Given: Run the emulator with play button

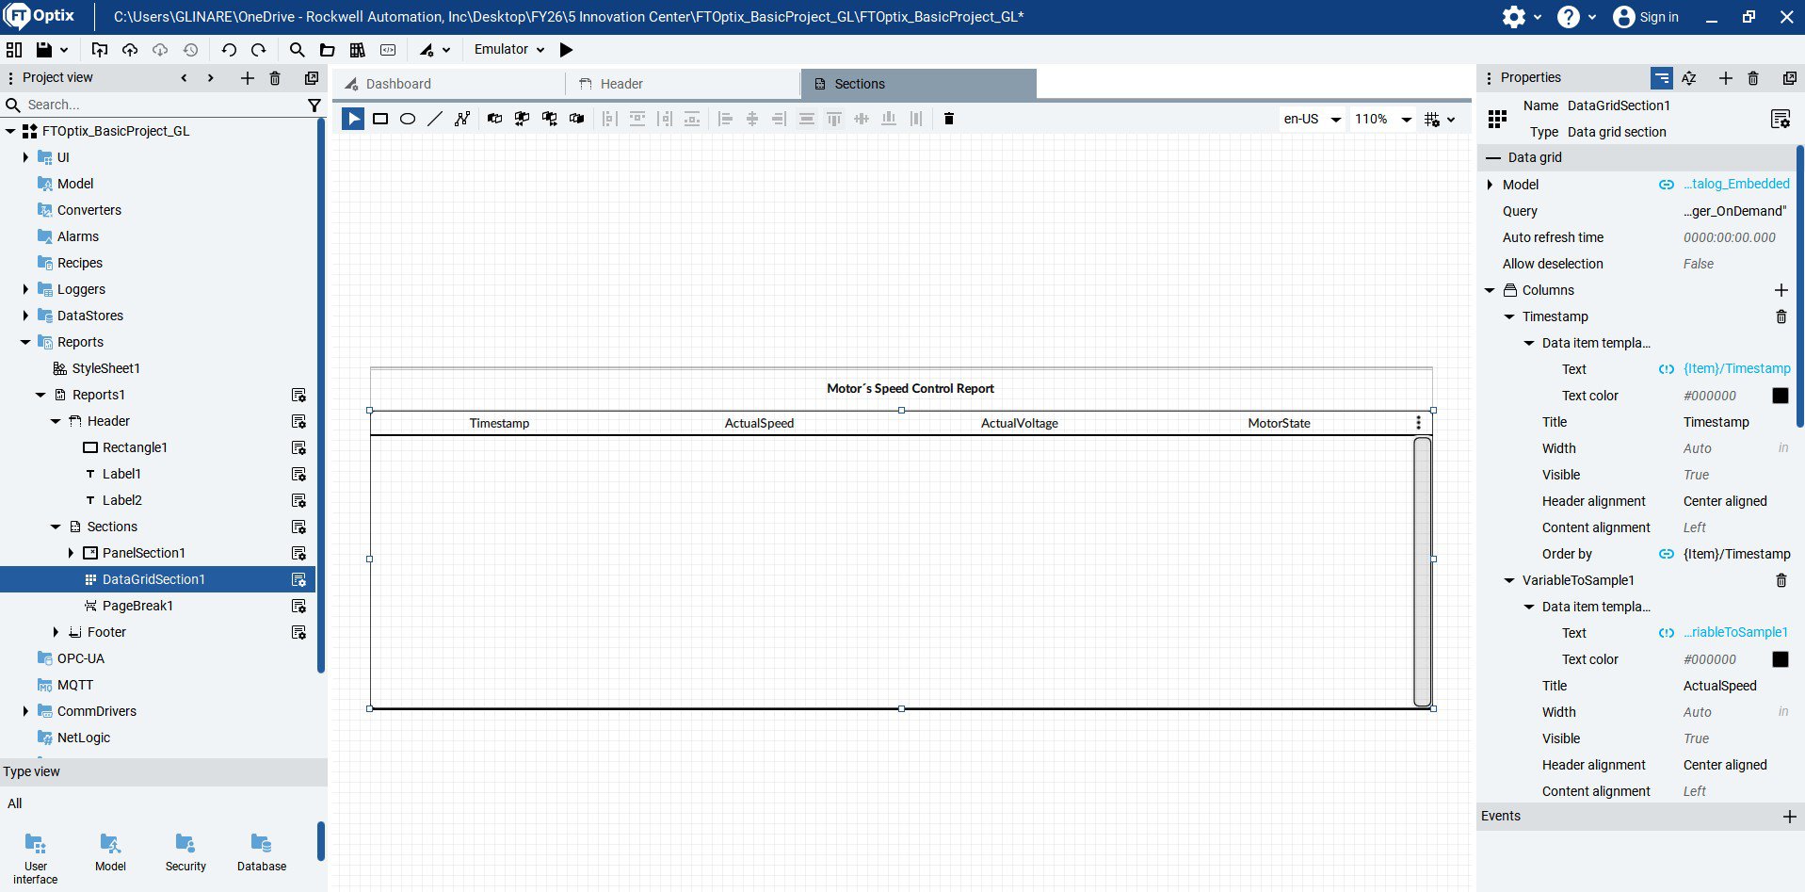Looking at the screenshot, I should (566, 50).
